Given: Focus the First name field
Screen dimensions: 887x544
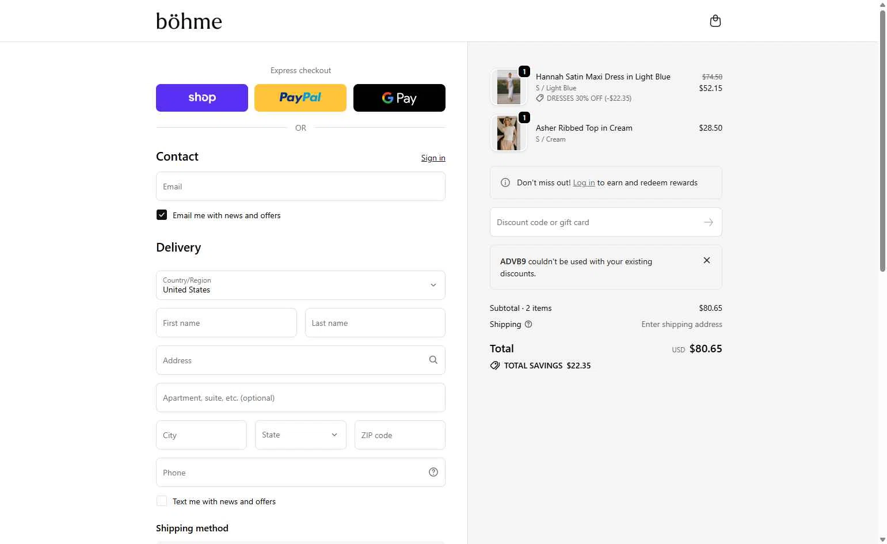Looking at the screenshot, I should pyautogui.click(x=226, y=323).
